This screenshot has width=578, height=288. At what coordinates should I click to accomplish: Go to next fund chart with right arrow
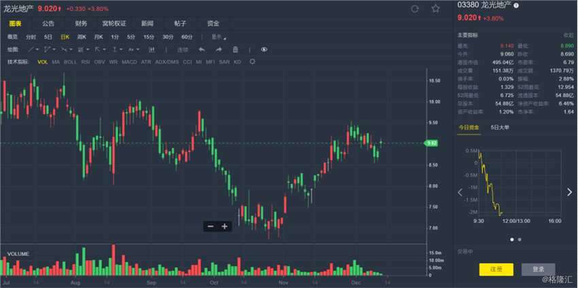569,192
